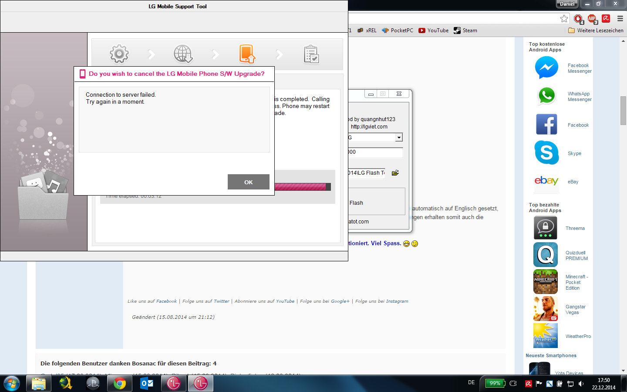Open the PlayStation taskbar icon
Image resolution: width=627 pixels, height=392 pixels.
pyautogui.click(x=93, y=383)
